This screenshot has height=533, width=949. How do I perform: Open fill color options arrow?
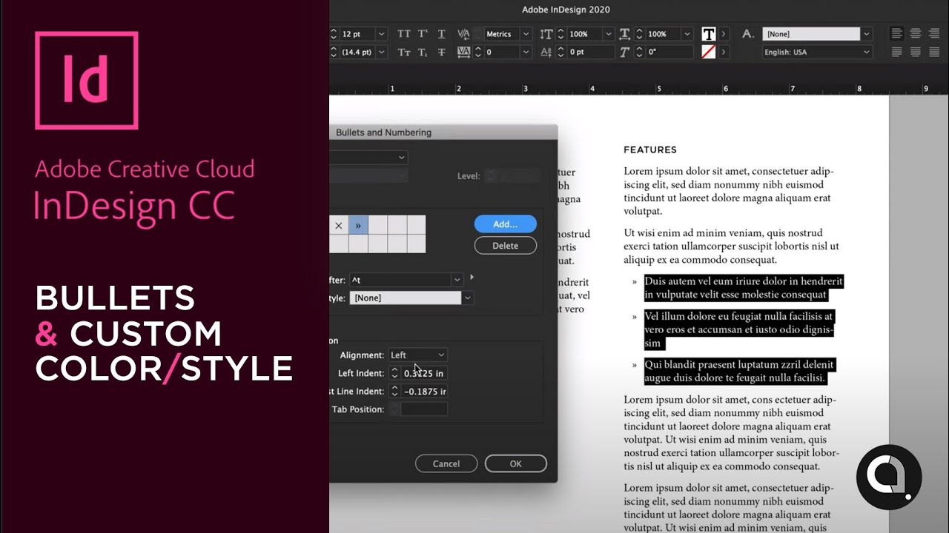724,34
